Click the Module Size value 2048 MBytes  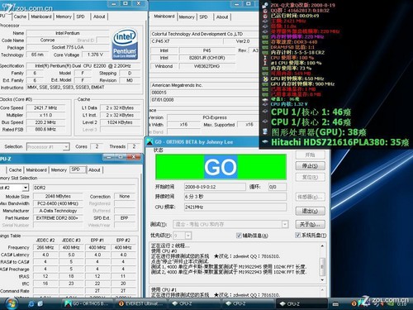[58, 196]
